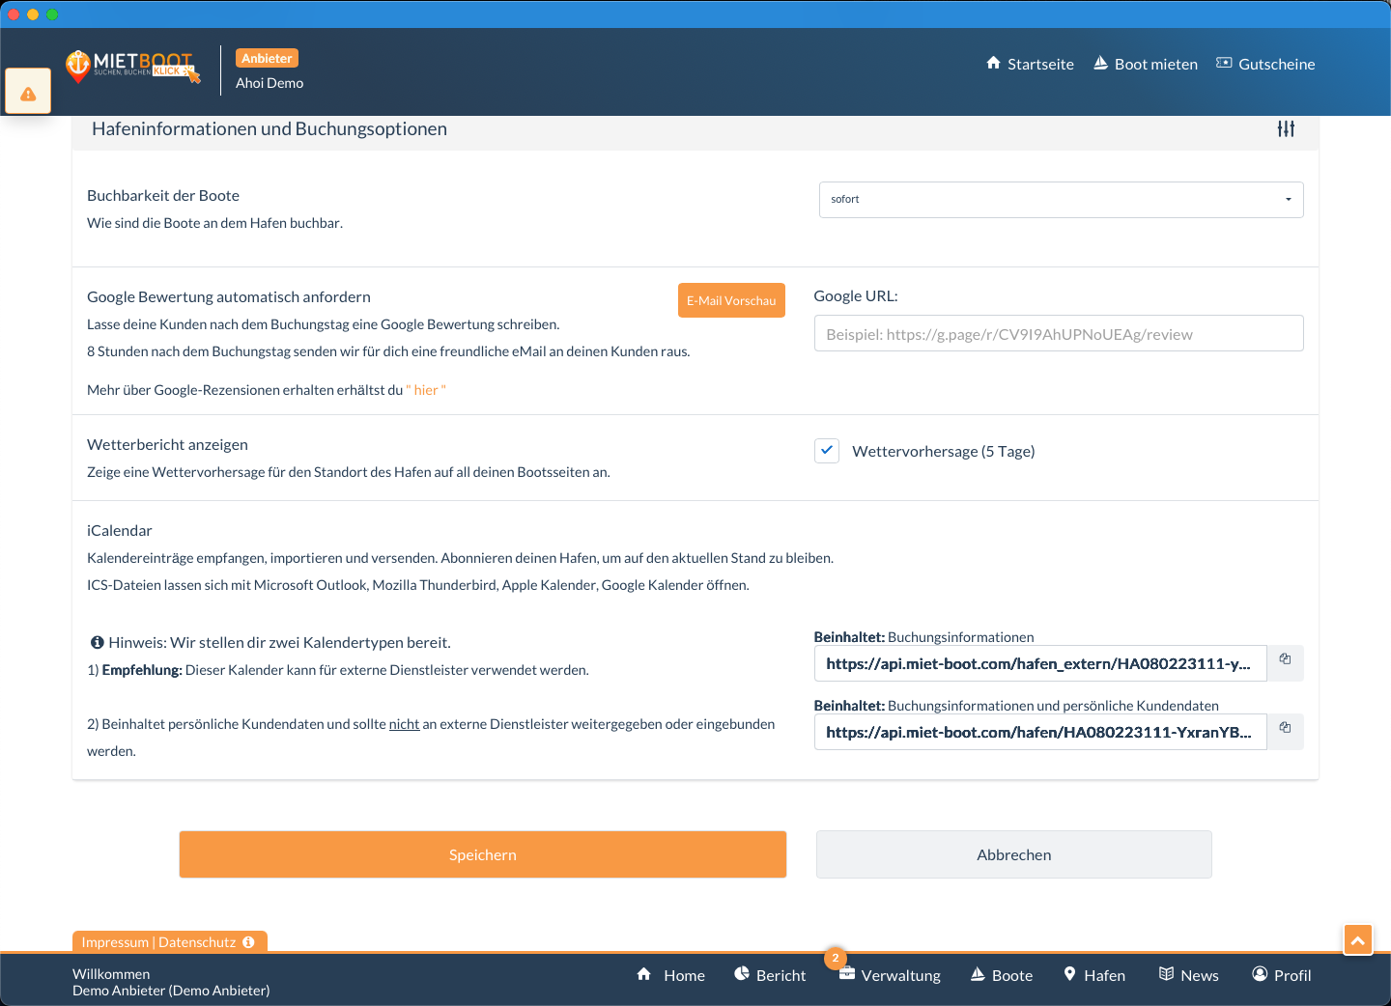Viewport: 1391px width, 1006px height.
Task: Follow the "hier" Google-Rezensionen link
Action: click(426, 390)
